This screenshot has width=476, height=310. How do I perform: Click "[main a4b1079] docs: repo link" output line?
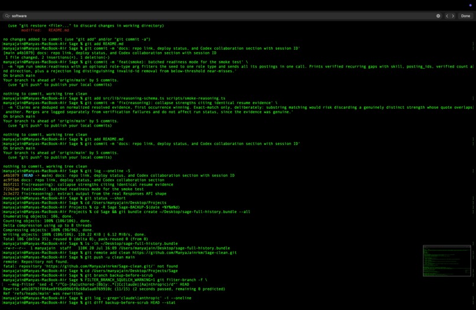point(110,53)
